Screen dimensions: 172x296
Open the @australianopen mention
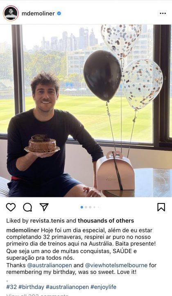pos(50,265)
